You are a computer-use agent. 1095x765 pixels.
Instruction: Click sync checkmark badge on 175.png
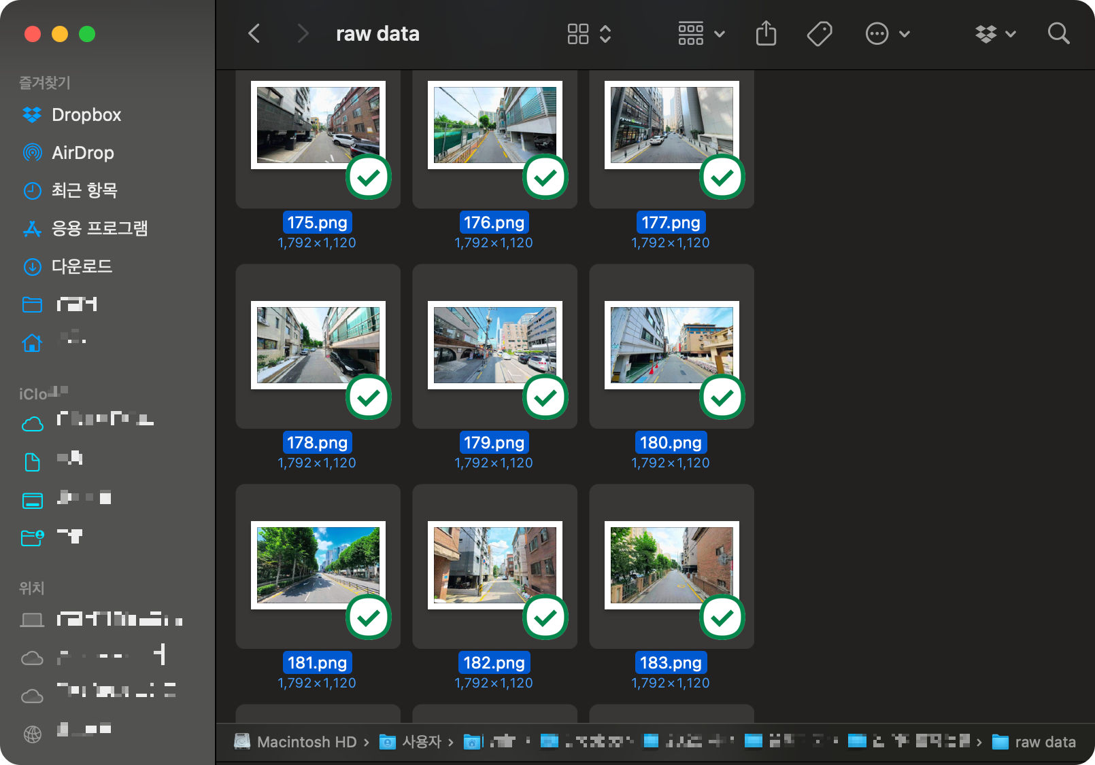369,177
